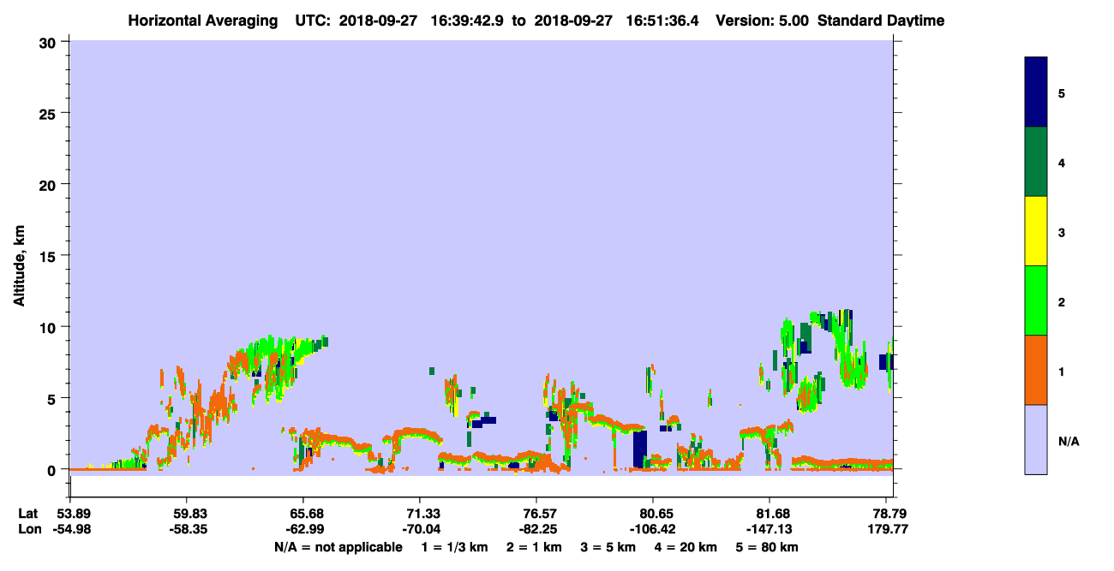Click the 'Lon' row label
Screen dimensions: 1114x571
(28, 529)
